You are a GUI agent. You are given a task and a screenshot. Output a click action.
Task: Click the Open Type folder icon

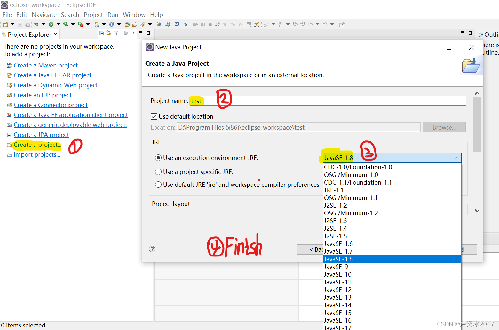click(x=127, y=24)
